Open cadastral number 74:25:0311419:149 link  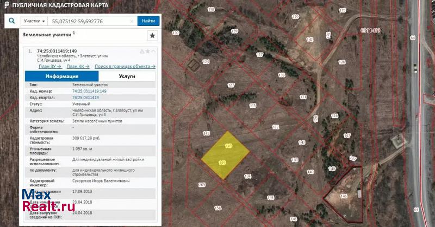click(89, 91)
